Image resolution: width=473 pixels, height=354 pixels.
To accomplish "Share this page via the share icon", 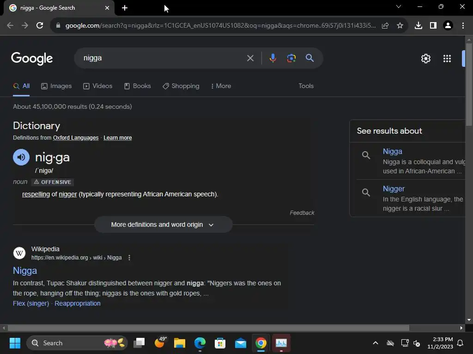I will click(385, 26).
